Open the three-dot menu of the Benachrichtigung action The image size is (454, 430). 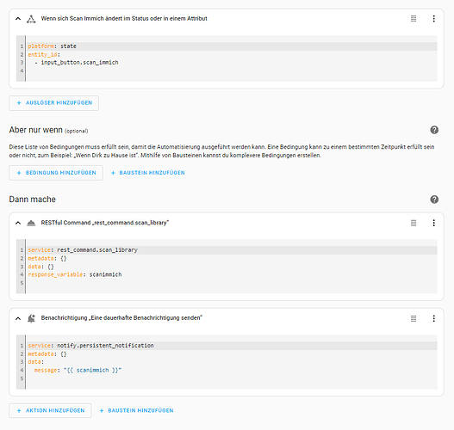(433, 318)
